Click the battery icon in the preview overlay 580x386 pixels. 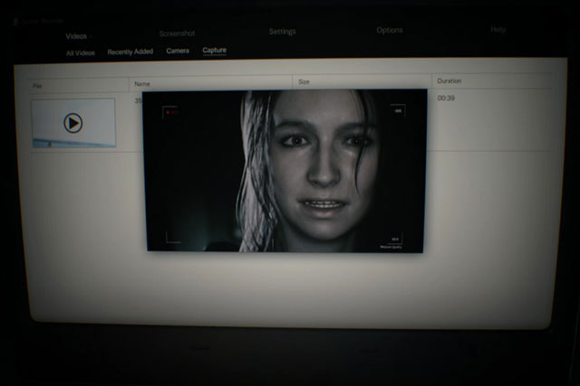398,110
